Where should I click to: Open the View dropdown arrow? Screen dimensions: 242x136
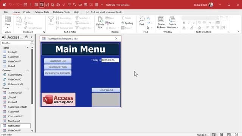8,28
